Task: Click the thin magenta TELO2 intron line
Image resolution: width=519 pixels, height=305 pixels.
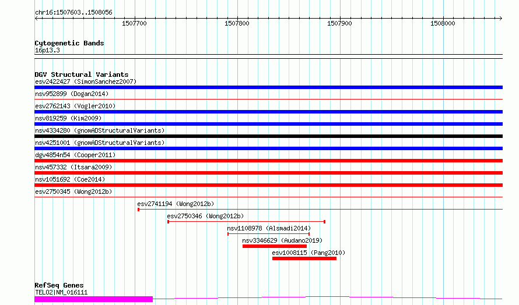Action: coord(328,298)
